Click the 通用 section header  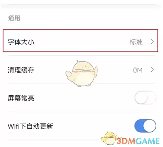14,18
